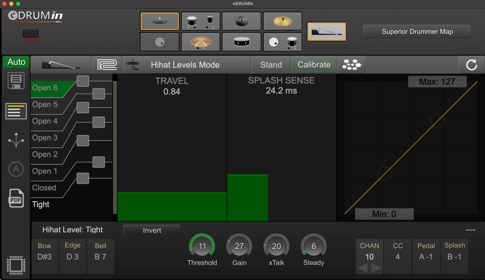Click the Open 5 level slider handle
485x280 pixels.
click(x=99, y=94)
